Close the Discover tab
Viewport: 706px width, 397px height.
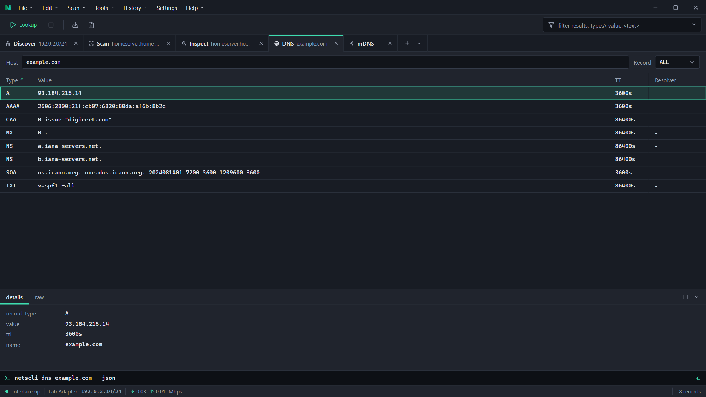coord(76,43)
